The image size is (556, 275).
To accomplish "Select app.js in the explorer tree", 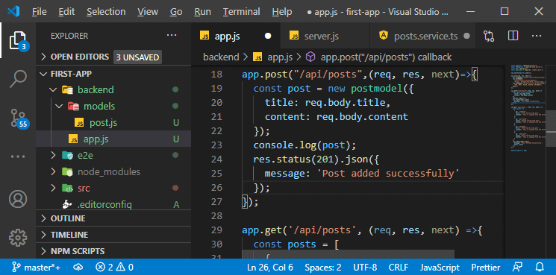I will (x=113, y=139).
